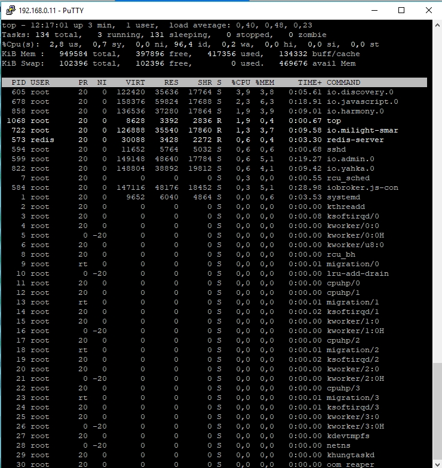Viewport: 442px width, 468px height.
Task: Click the load average values in header
Action: point(274,25)
